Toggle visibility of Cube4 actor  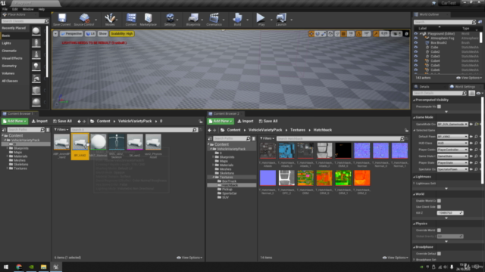[x=416, y=60]
